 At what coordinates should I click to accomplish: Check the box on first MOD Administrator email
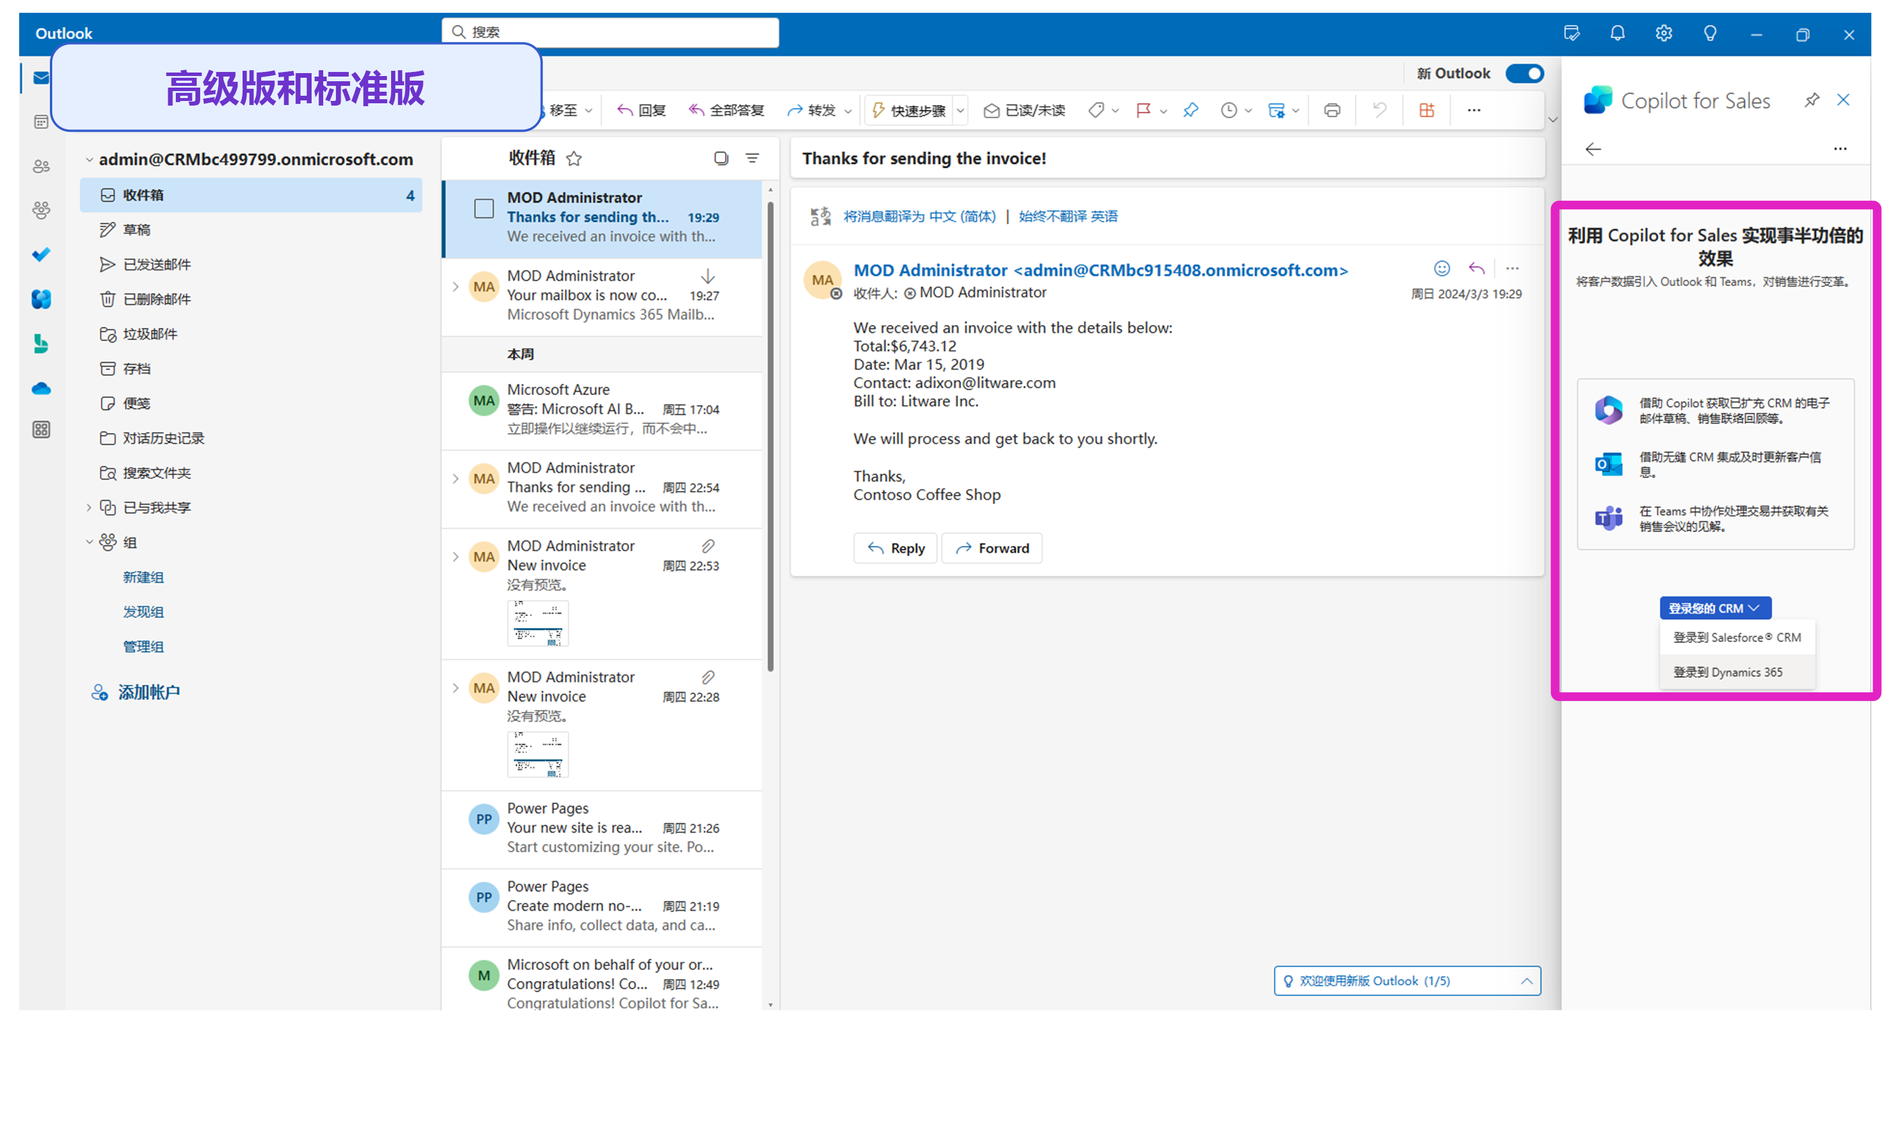tap(483, 208)
